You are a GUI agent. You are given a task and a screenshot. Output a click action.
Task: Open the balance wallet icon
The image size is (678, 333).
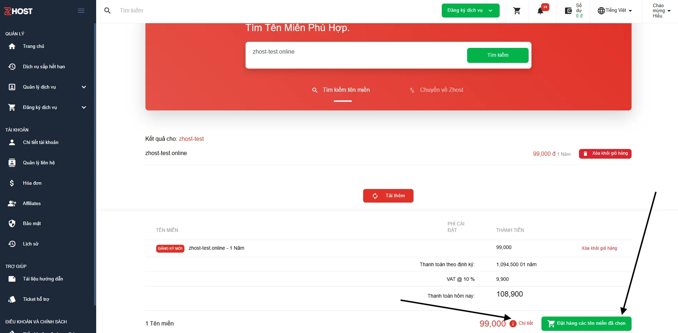click(568, 11)
